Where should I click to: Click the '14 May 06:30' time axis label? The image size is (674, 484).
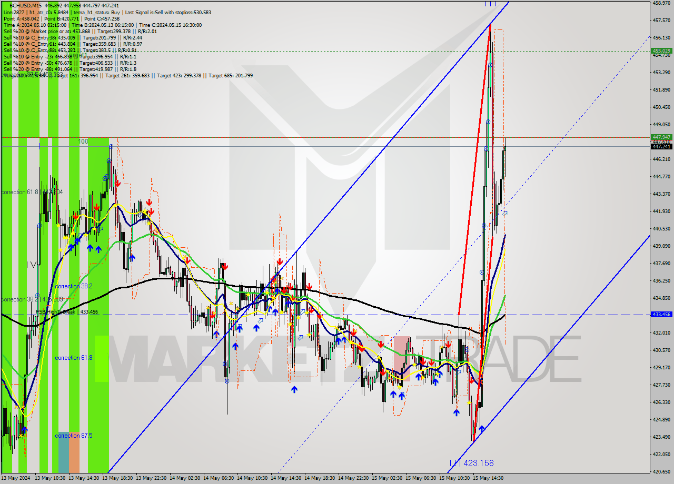pos(218,478)
